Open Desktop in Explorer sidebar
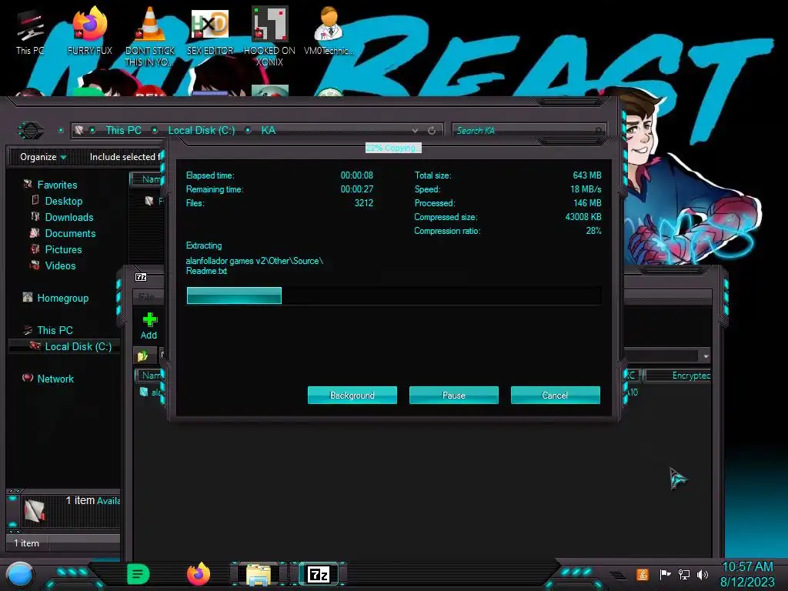 click(63, 201)
